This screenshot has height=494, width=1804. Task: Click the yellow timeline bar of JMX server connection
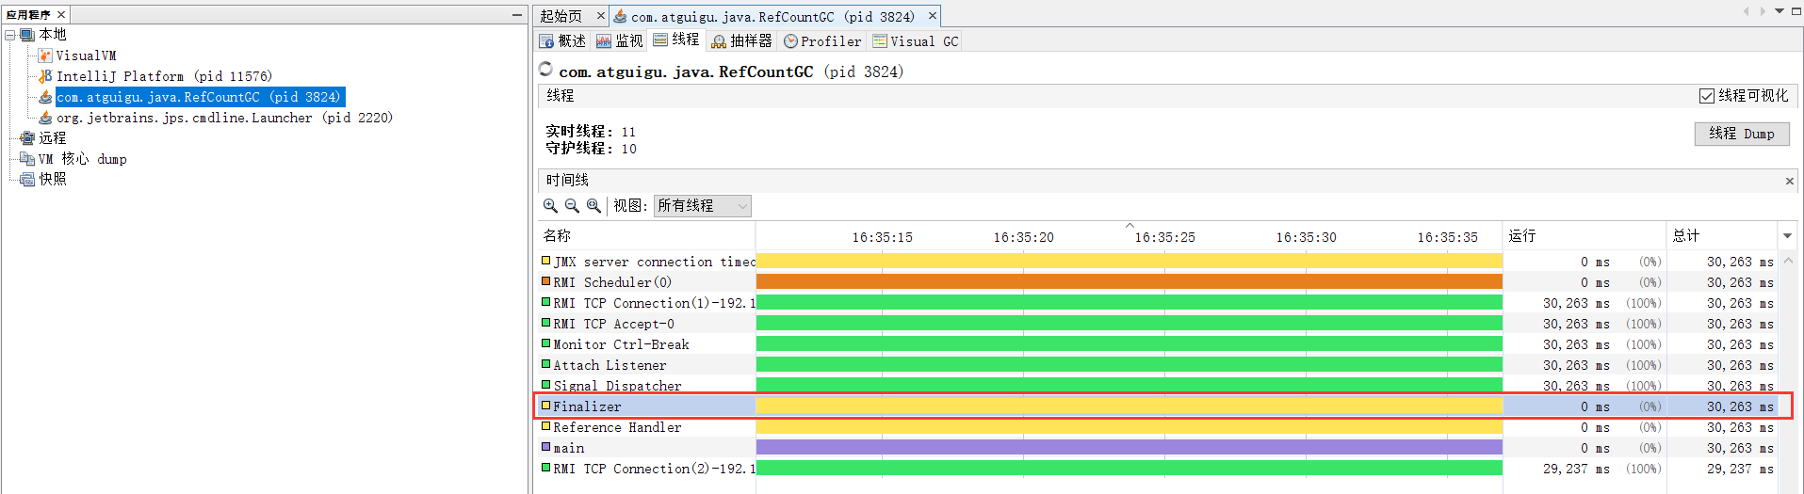1130,261
